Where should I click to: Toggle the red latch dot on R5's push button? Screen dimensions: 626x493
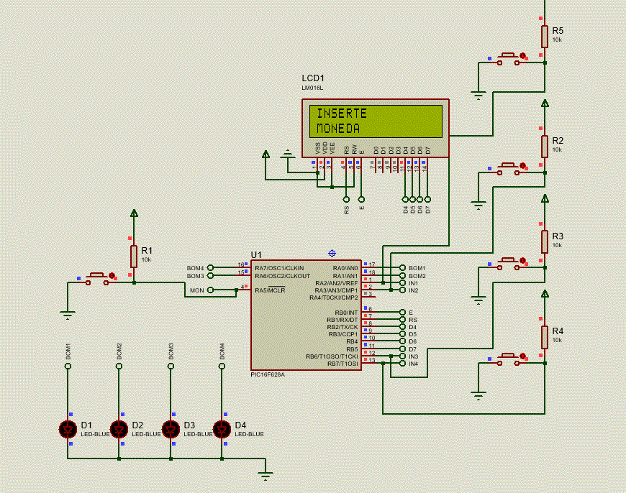click(522, 56)
